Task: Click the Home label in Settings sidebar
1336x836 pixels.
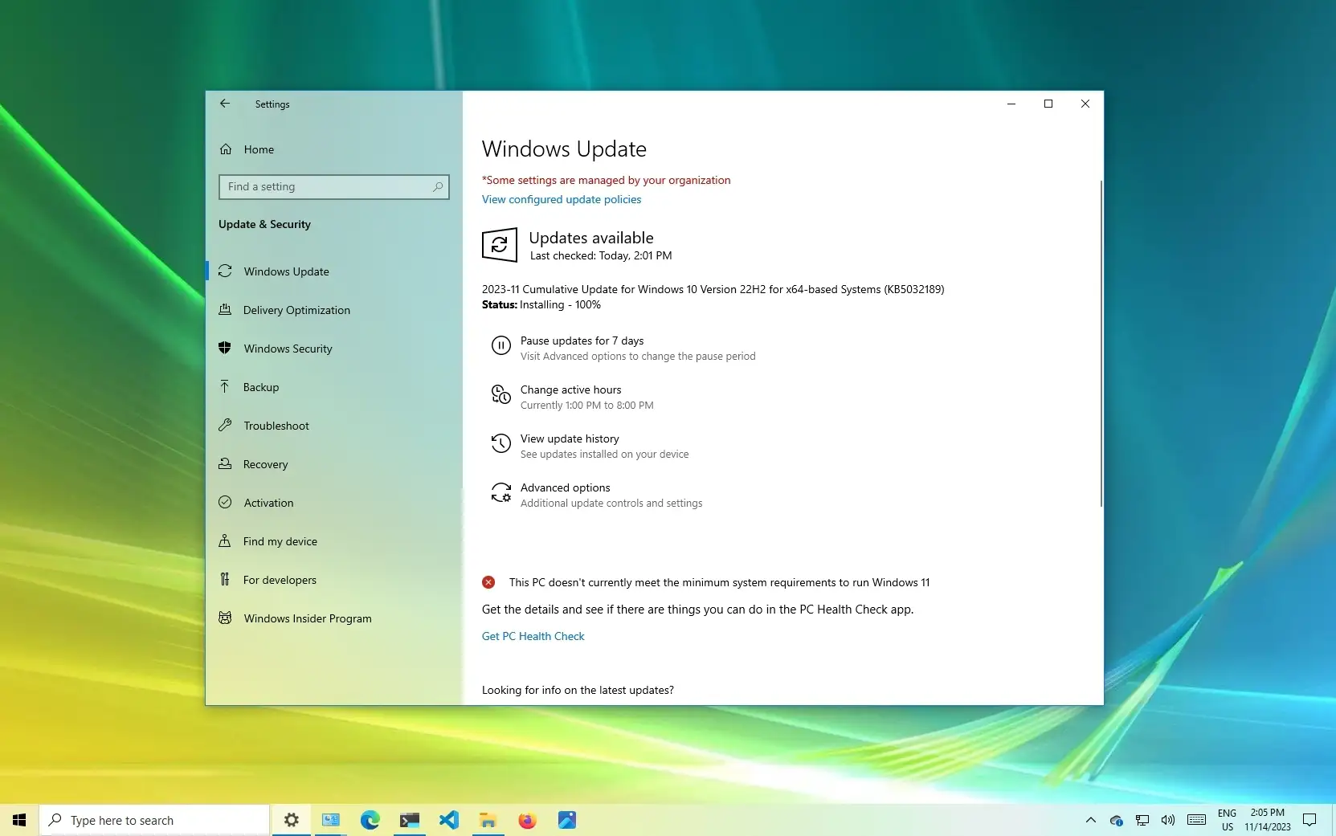Action: pyautogui.click(x=259, y=149)
